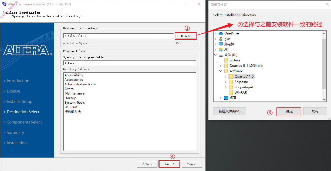Go Back in the installer
The image size is (331, 171).
147,164
